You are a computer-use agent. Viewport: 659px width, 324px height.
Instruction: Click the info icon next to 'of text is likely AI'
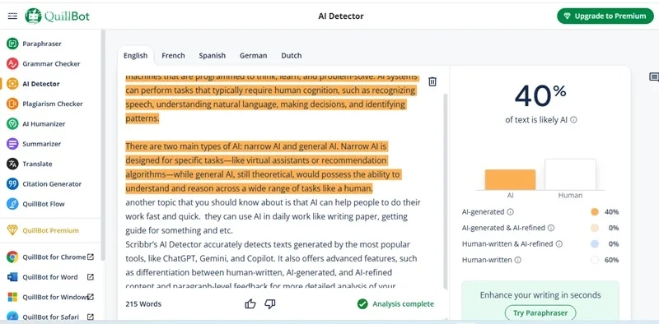573,119
